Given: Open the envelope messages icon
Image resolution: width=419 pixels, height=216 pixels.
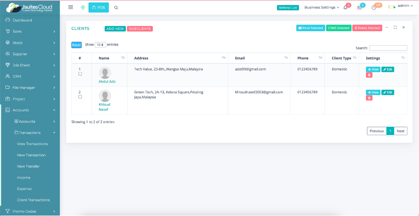Looking at the screenshot, I should pos(359,8).
